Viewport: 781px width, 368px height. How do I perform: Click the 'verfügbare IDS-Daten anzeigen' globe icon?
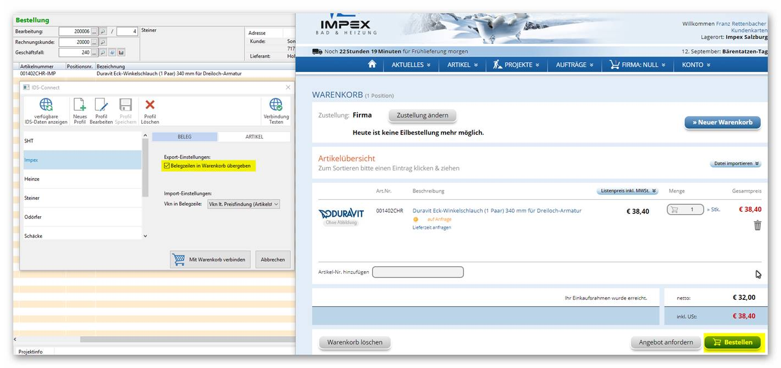[x=46, y=106]
